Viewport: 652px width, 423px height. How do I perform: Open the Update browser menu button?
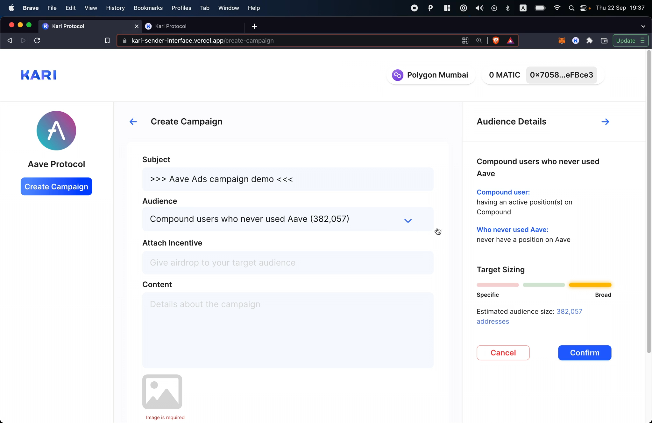point(630,40)
